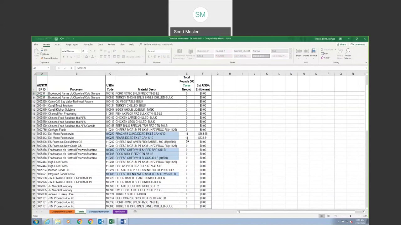Open the Comments pane
The image size is (401, 225).
[358, 44]
